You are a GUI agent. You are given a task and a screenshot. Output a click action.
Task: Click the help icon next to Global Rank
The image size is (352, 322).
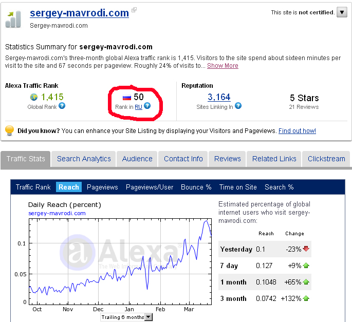point(62,106)
